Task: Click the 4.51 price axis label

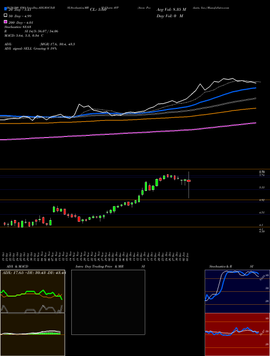Action: point(262,213)
